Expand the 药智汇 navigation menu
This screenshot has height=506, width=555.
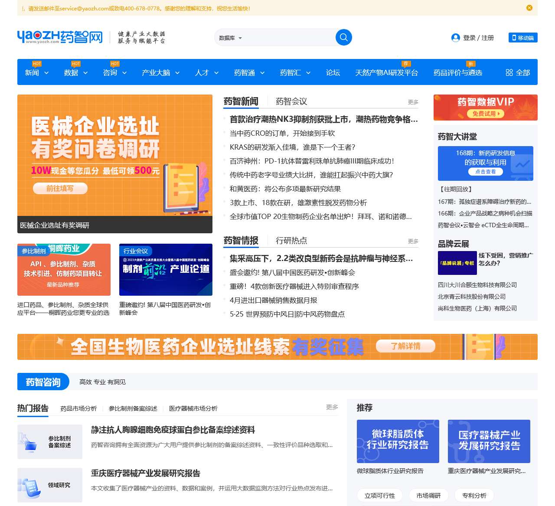pyautogui.click(x=295, y=72)
